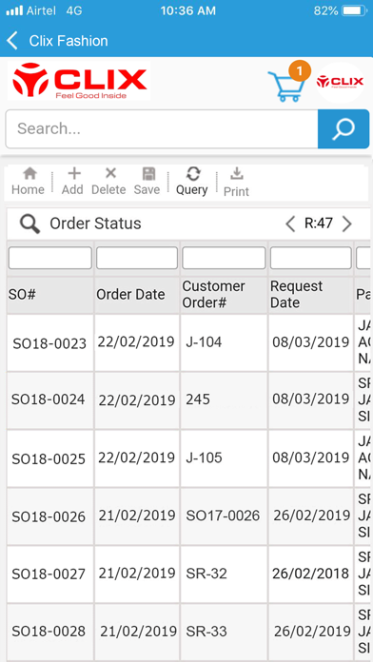The height and width of the screenshot is (662, 373).
Task: Click the Order Date filter box
Action: point(137,258)
